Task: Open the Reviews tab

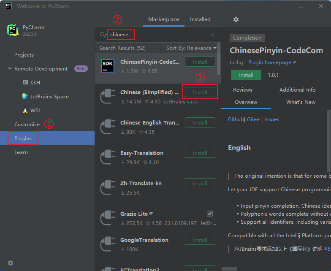Action: pos(242,89)
